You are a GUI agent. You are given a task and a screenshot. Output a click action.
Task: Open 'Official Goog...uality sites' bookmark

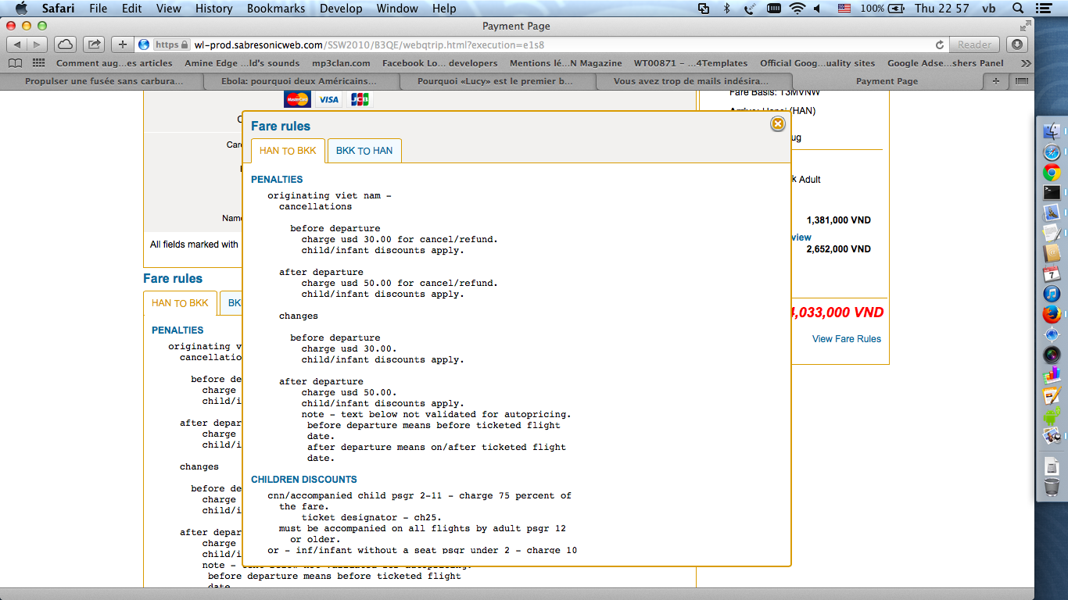click(x=818, y=63)
